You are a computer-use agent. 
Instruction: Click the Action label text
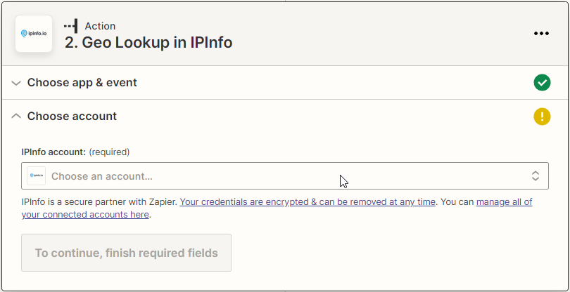(100, 26)
